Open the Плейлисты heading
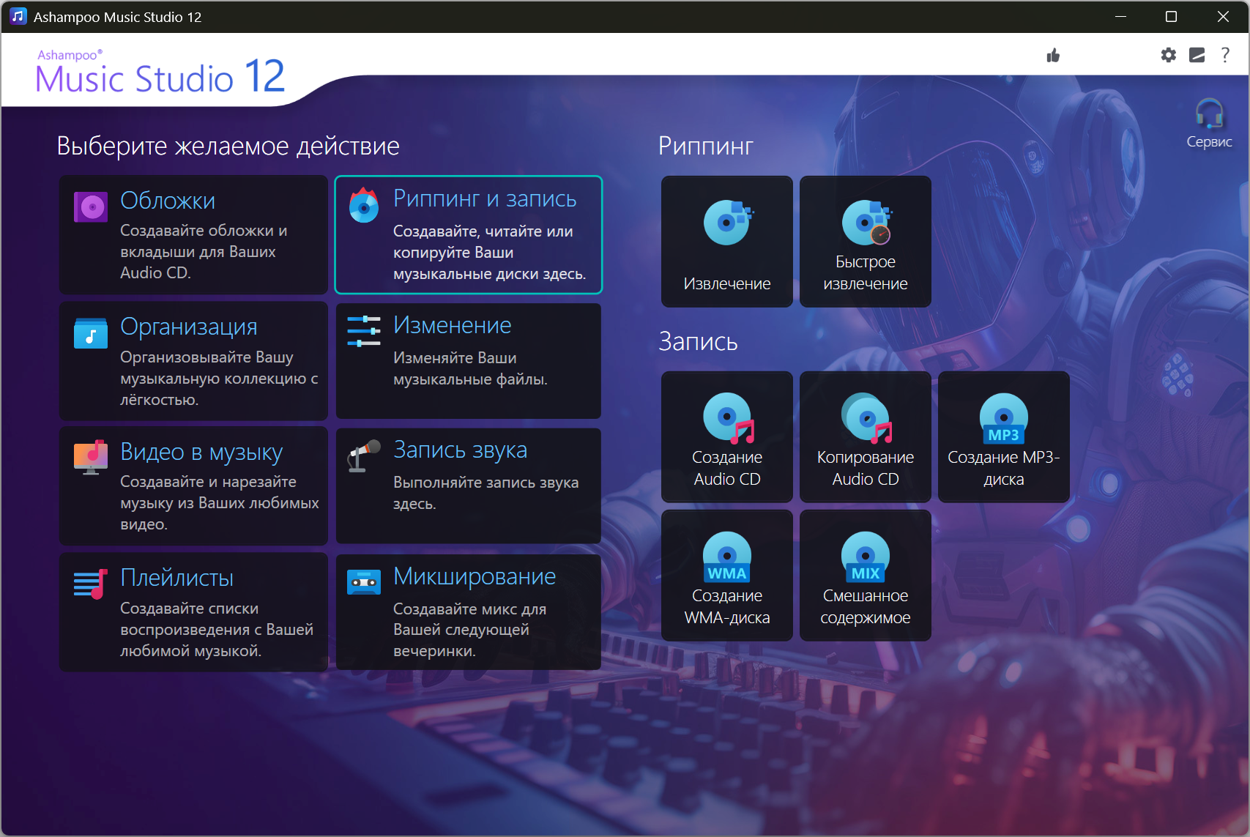The image size is (1250, 837). 176,578
